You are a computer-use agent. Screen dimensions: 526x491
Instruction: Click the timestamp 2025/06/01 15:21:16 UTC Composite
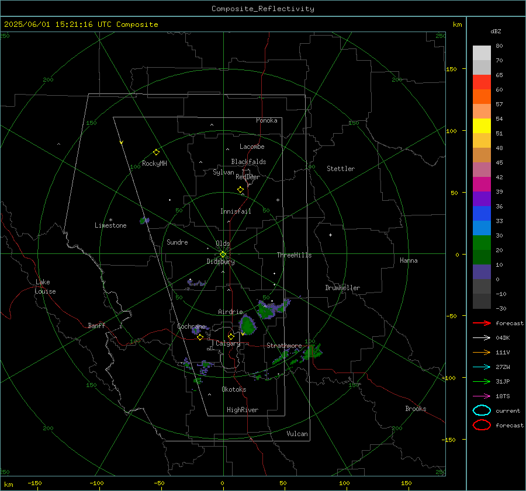pos(81,25)
